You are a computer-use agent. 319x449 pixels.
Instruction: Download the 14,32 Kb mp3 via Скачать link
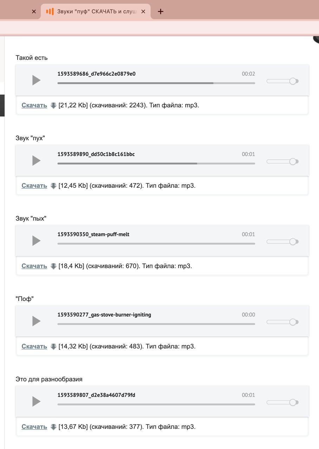(34, 346)
